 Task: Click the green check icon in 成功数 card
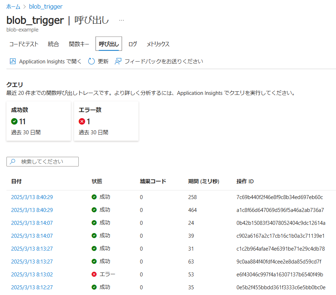14,121
